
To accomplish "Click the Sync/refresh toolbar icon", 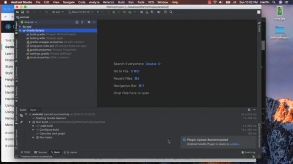I will (28, 12).
